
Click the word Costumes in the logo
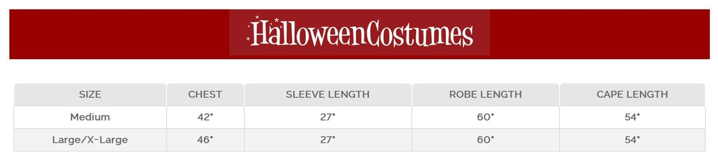point(419,33)
